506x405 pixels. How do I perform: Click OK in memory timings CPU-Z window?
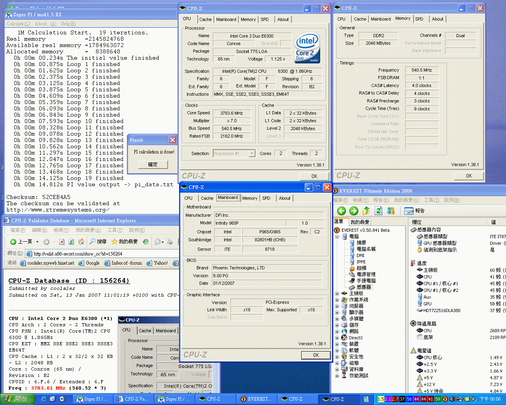[469, 176]
